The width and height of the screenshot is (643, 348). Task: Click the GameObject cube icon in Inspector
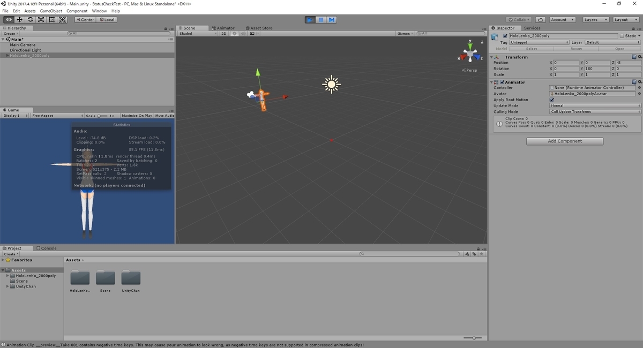click(x=495, y=36)
